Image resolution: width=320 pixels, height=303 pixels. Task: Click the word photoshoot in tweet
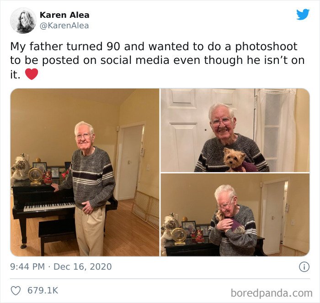tap(266, 47)
